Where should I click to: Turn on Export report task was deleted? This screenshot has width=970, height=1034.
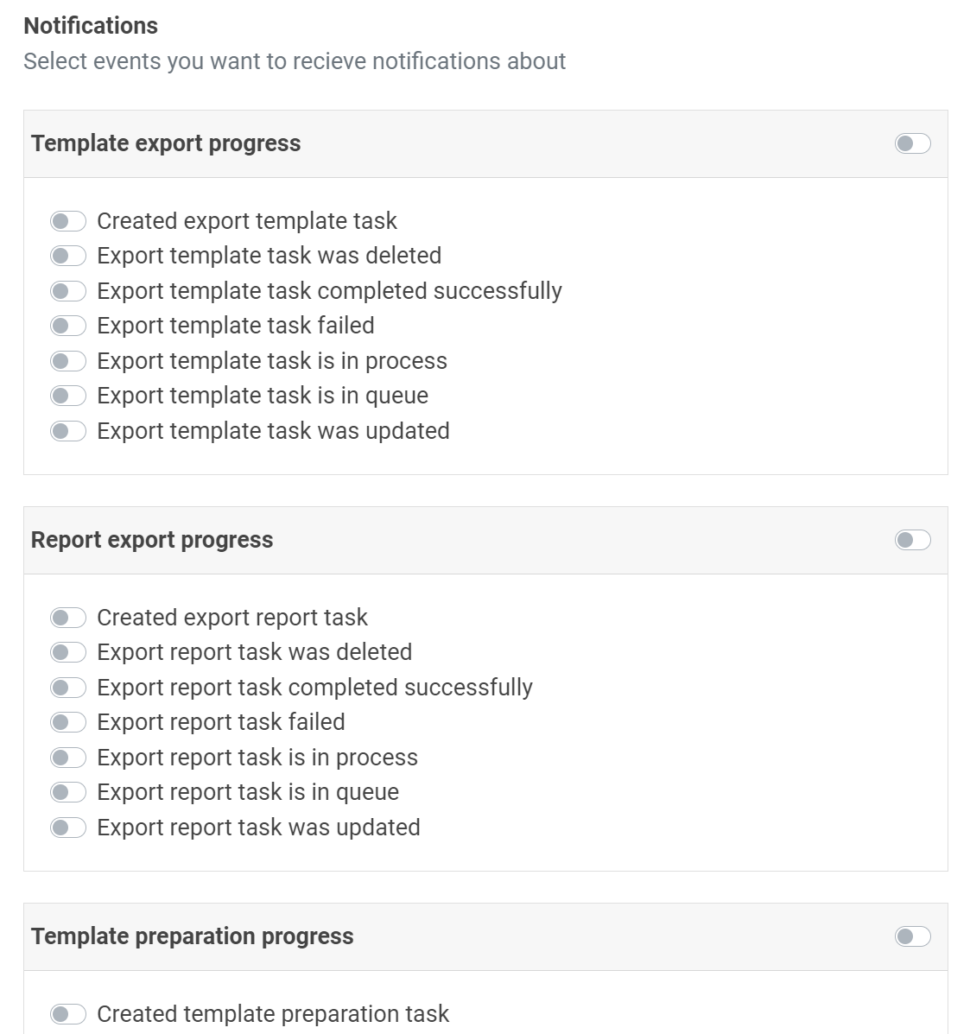[68, 652]
